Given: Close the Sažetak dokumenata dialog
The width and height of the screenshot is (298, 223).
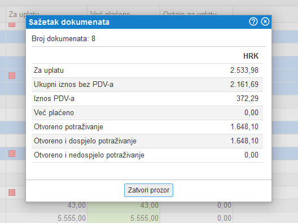Looking at the screenshot, I should coord(265,21).
